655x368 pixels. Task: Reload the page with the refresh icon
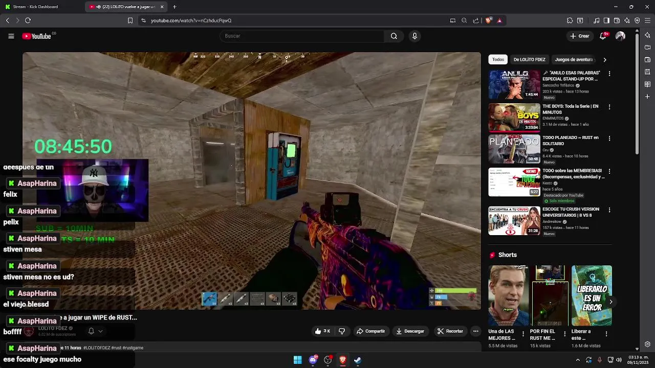(28, 20)
